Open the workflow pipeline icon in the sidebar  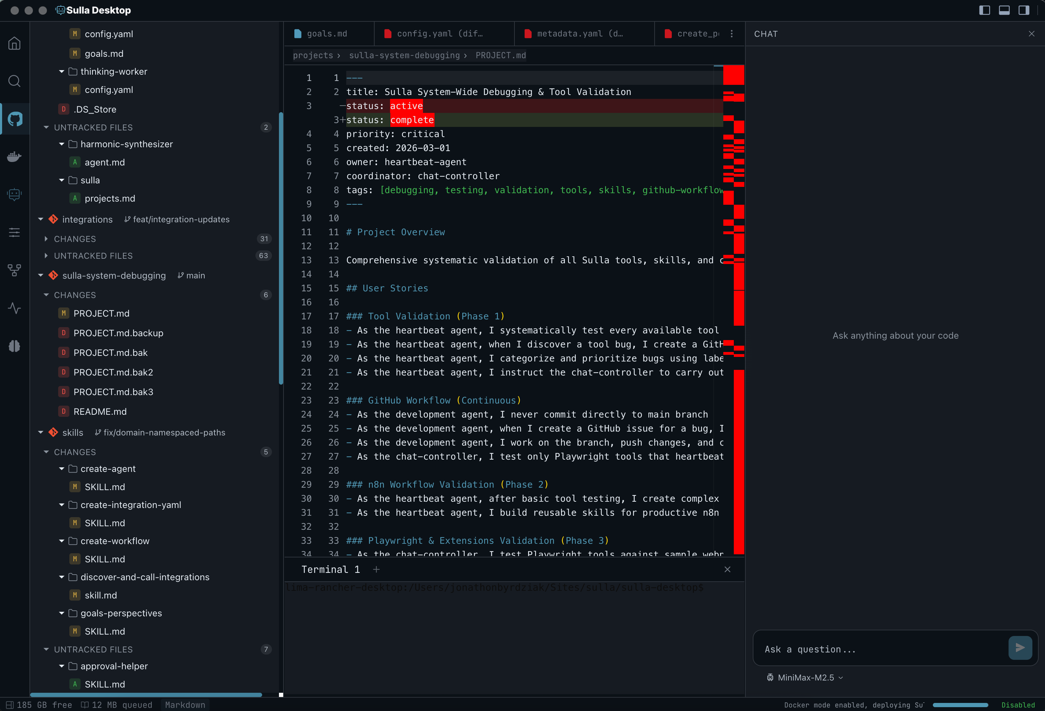(14, 270)
